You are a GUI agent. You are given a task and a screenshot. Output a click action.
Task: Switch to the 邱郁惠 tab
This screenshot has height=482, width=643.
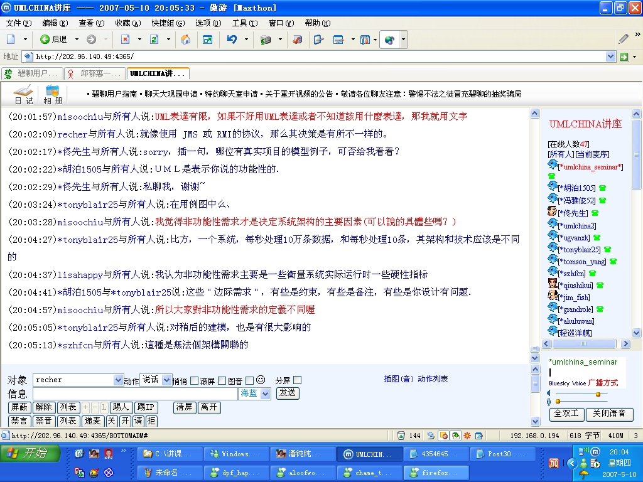click(x=95, y=73)
